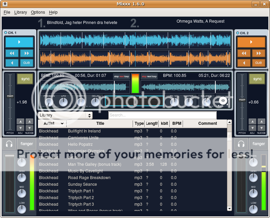Toggle reverse playback on Channel 1

12,63
